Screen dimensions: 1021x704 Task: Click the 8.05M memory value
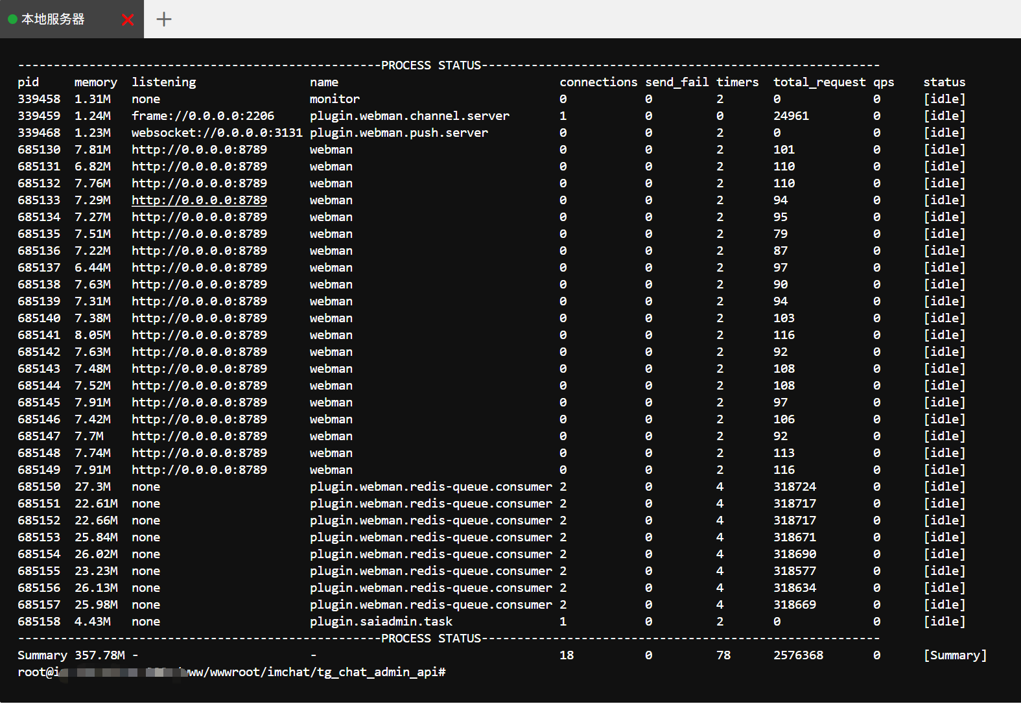click(92, 335)
